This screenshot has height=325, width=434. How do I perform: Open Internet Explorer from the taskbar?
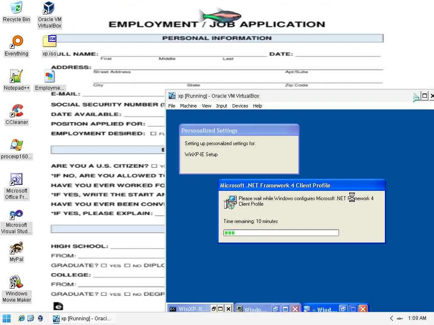pyautogui.click(x=21, y=318)
